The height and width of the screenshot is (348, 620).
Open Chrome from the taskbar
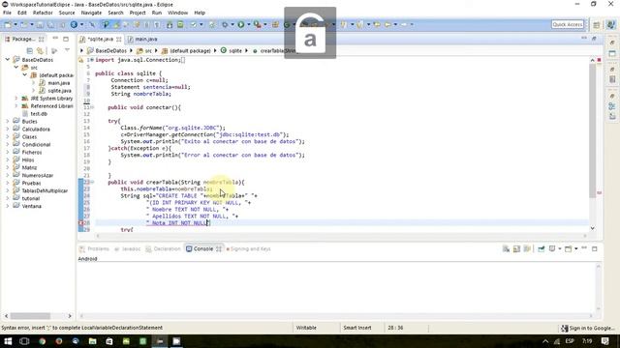pos(42,341)
